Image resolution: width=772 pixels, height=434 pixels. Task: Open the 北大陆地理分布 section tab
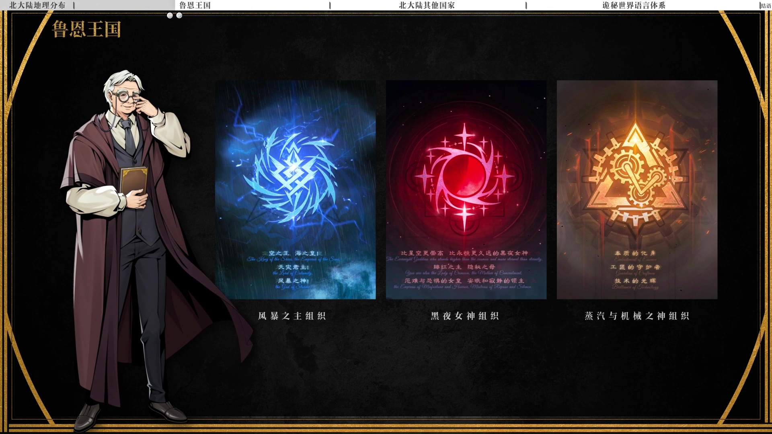click(x=37, y=5)
